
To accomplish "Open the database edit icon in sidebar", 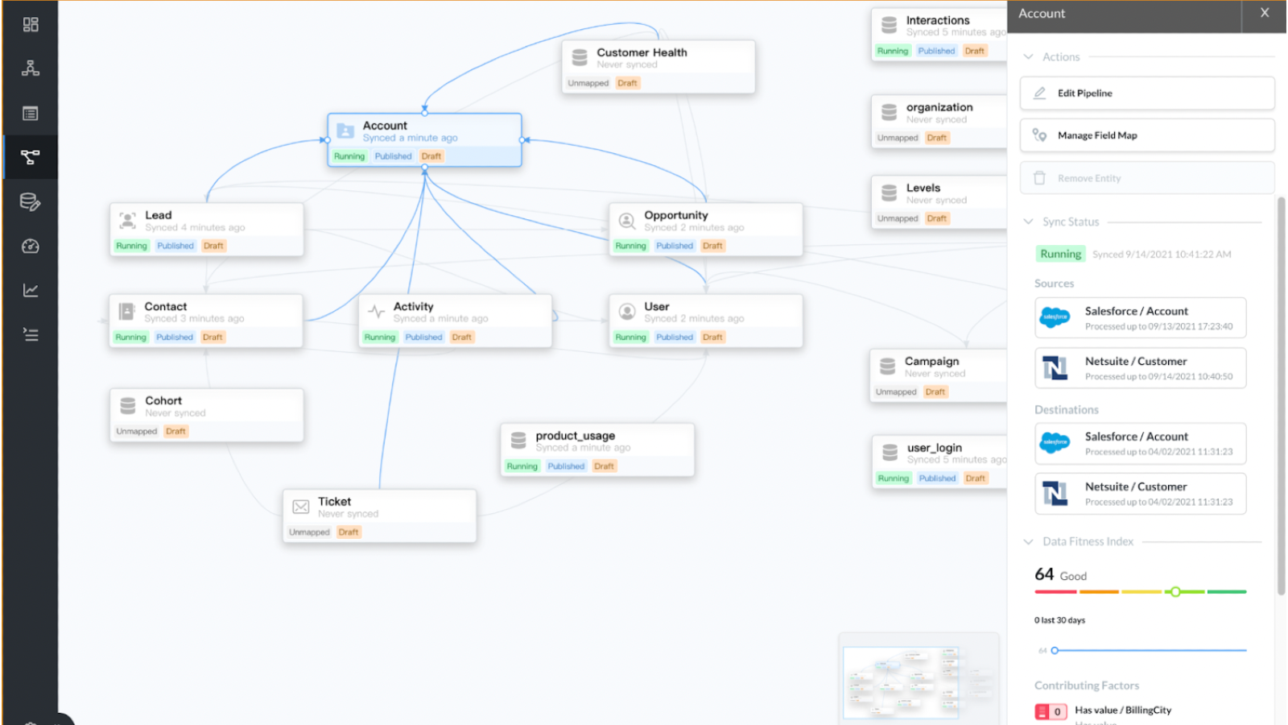I will coord(31,202).
